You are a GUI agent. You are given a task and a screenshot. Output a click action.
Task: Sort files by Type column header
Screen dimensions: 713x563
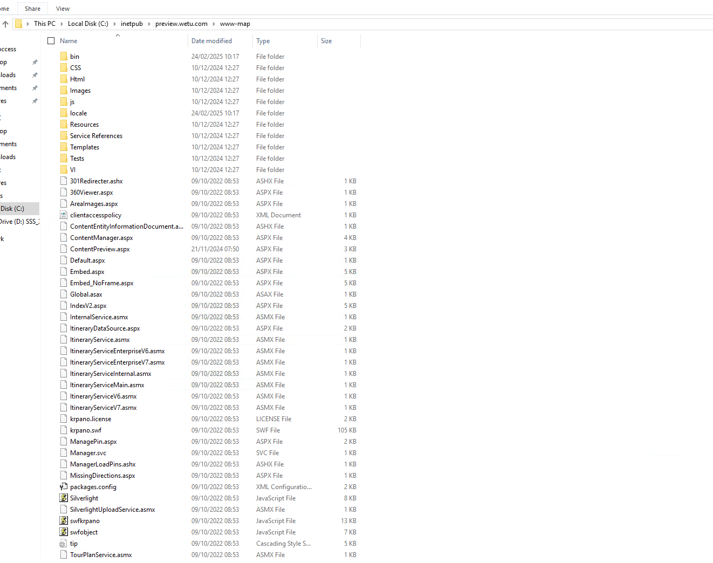click(x=263, y=41)
